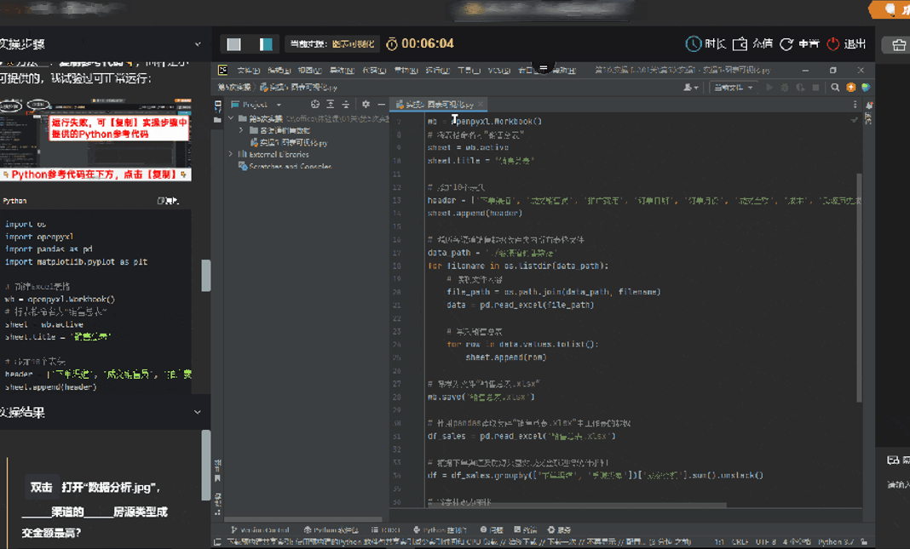Click the stopwatch timer icon
Screen dimensions: 910x549
pos(392,43)
